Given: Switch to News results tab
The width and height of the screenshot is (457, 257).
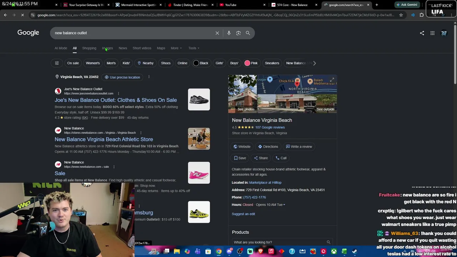Looking at the screenshot, I should tap(123, 48).
